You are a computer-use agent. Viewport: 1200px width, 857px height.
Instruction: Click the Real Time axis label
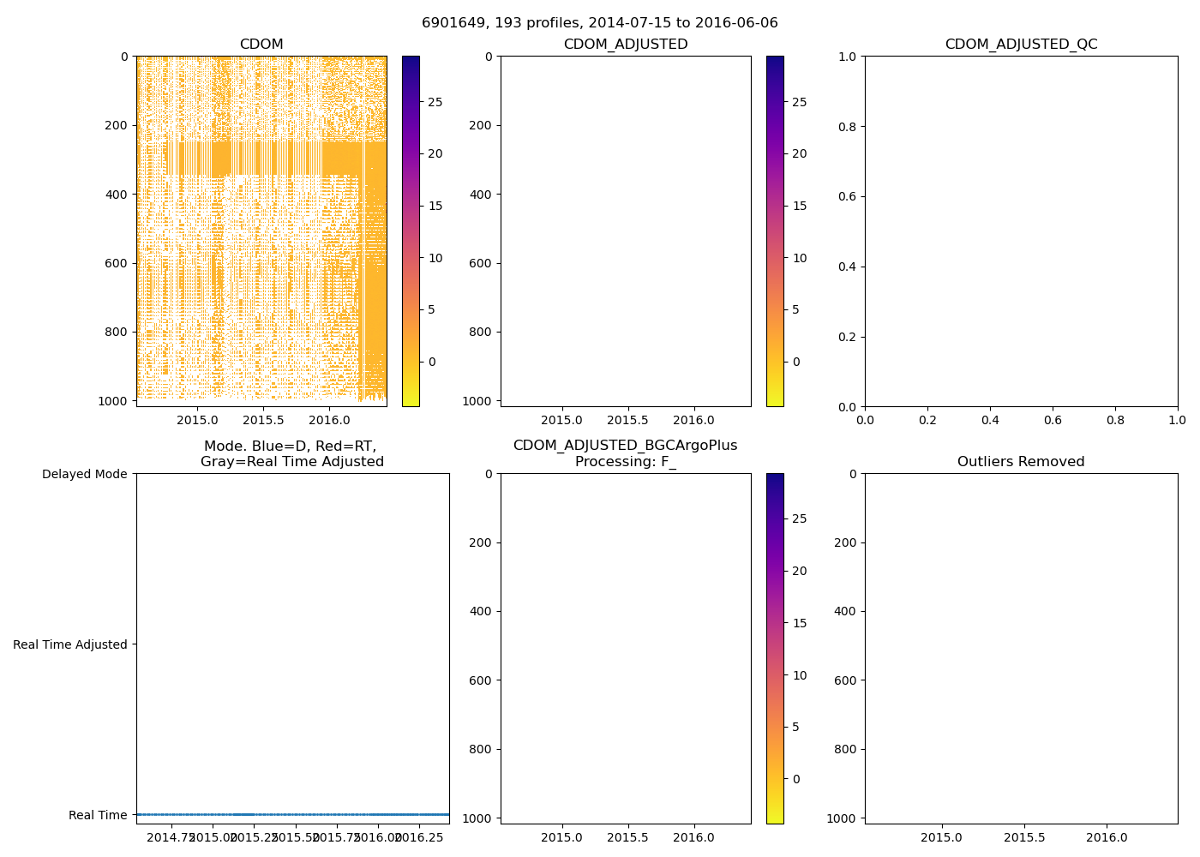(x=98, y=815)
